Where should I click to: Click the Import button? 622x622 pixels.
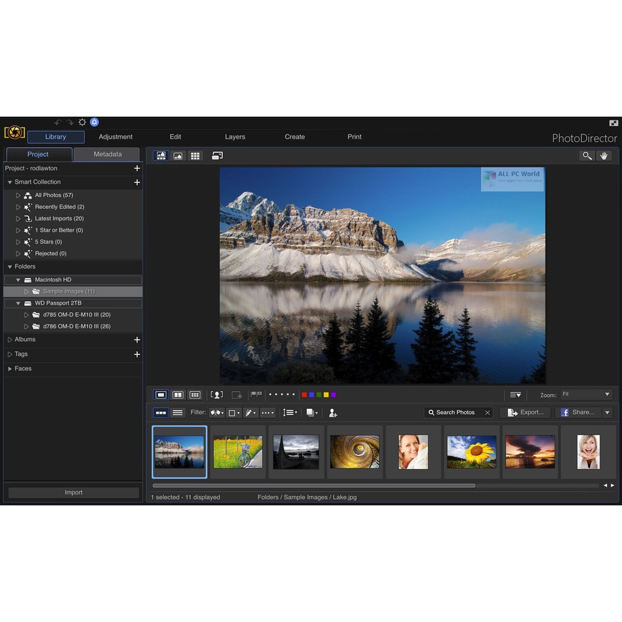click(x=73, y=493)
